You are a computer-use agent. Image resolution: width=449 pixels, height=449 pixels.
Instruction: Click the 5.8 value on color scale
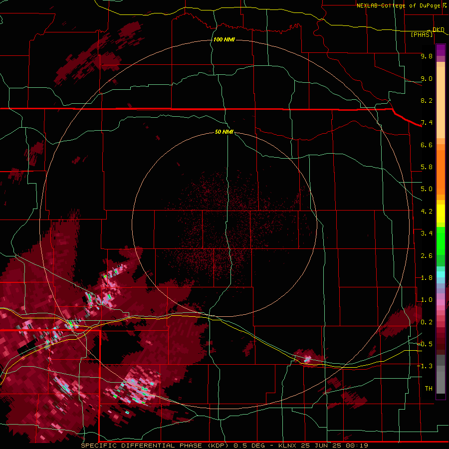tap(427, 167)
